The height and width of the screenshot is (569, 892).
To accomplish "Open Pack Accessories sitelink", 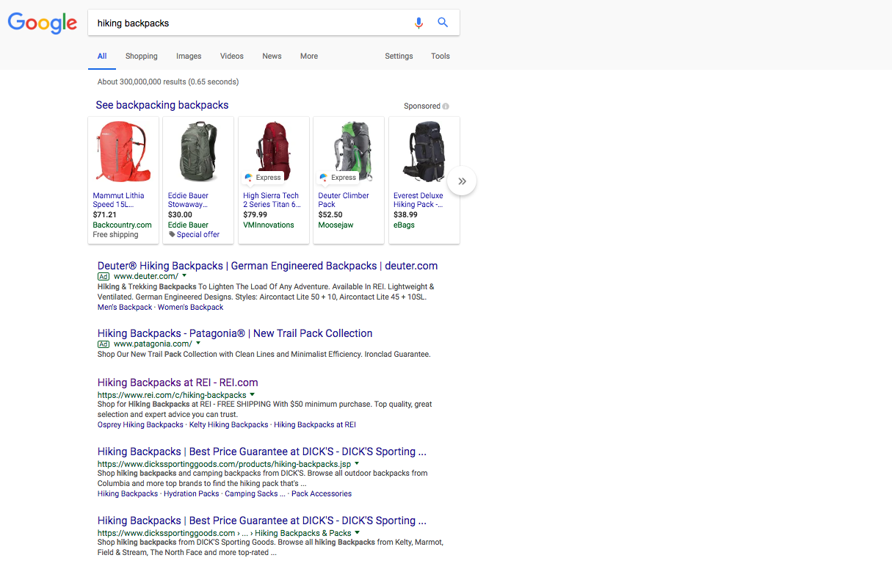I will [322, 493].
